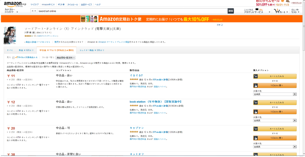The image size is (305, 157).
Task: Enable the Prime eligible items only checkbox
Action: click(14, 58)
